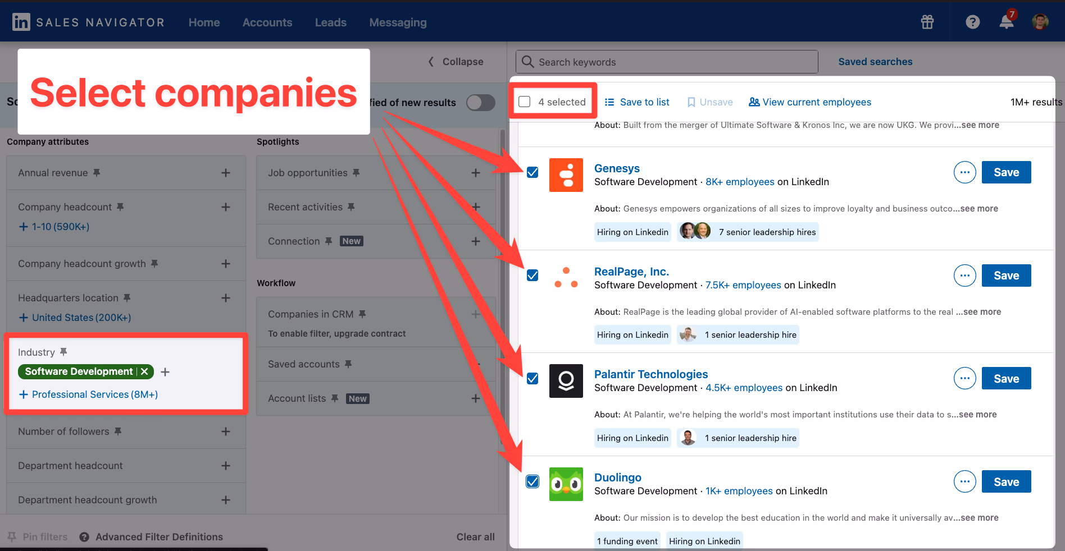Click the Palantir company logo
Screen dimensions: 1065x551
[x=566, y=381]
